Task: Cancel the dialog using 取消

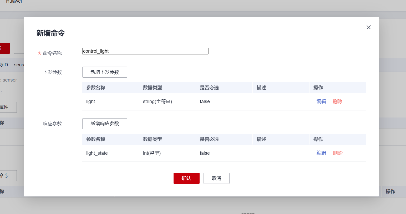Action: (216, 178)
